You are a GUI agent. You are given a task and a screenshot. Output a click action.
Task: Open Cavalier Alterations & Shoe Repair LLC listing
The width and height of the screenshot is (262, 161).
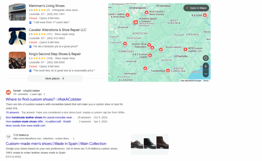[x=58, y=30]
